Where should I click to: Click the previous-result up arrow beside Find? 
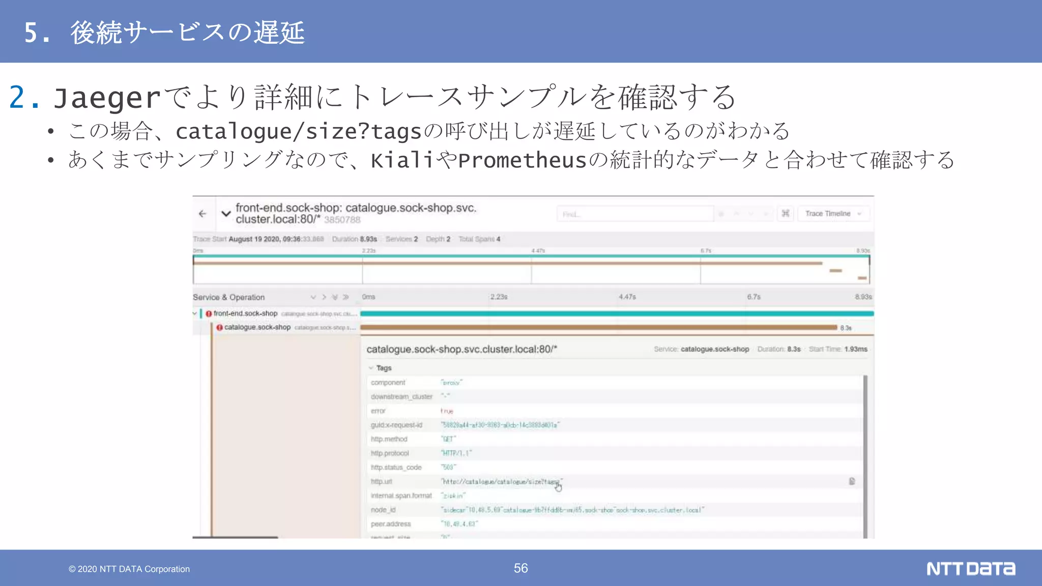click(736, 214)
